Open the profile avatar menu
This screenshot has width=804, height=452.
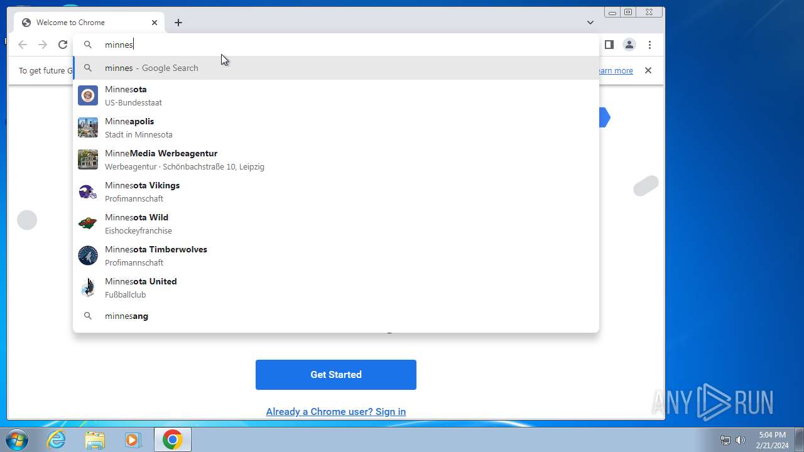click(x=629, y=45)
